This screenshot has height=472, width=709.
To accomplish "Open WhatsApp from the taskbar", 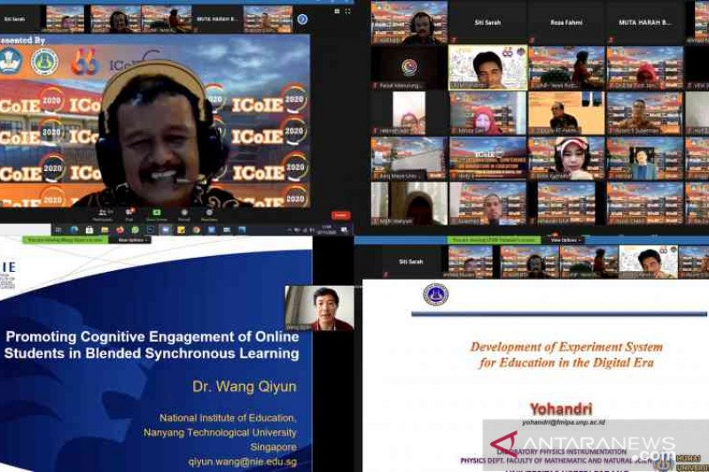I will coord(136,230).
